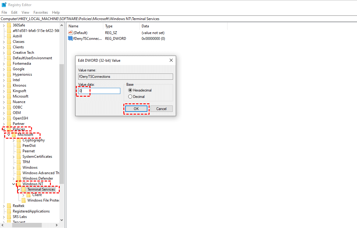
Task: Click the Registry Editor title bar icon
Action: tap(4, 5)
